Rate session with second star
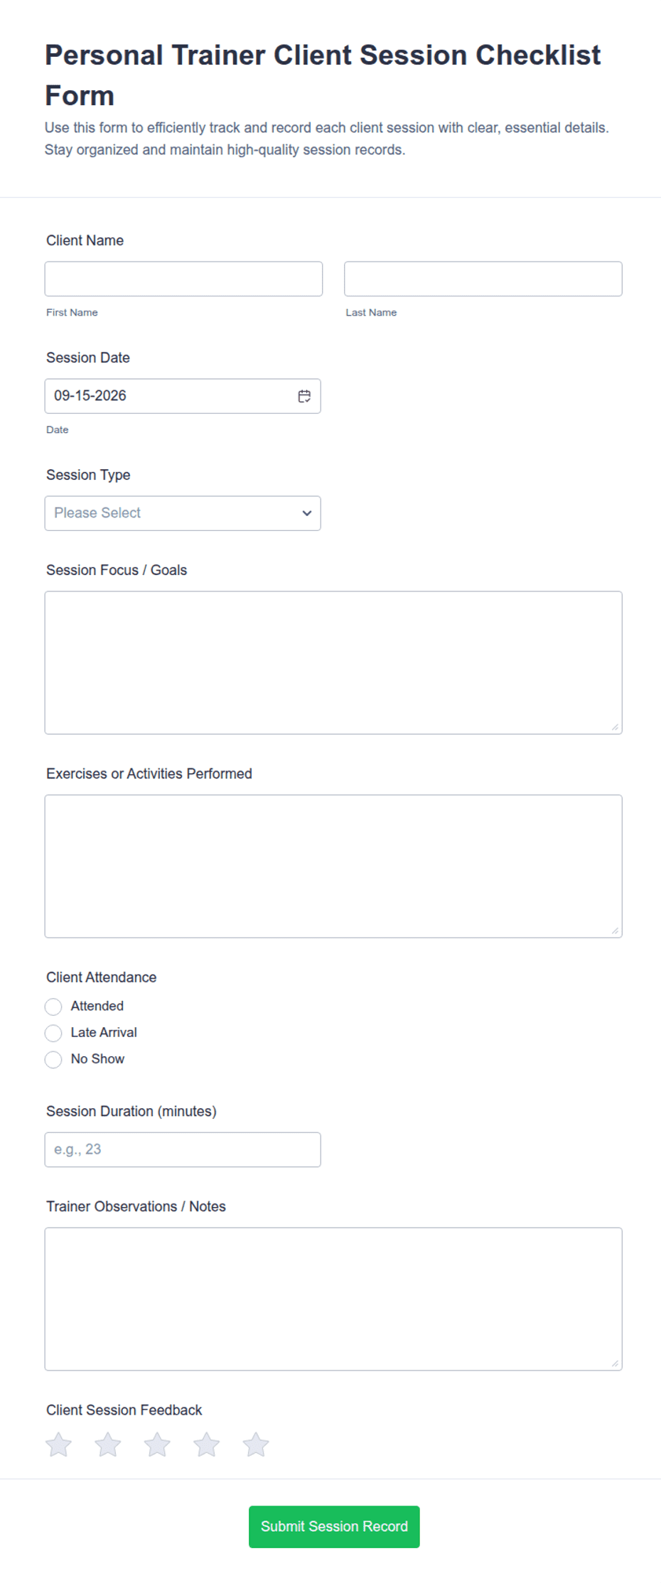This screenshot has height=1583, width=661. point(108,1444)
